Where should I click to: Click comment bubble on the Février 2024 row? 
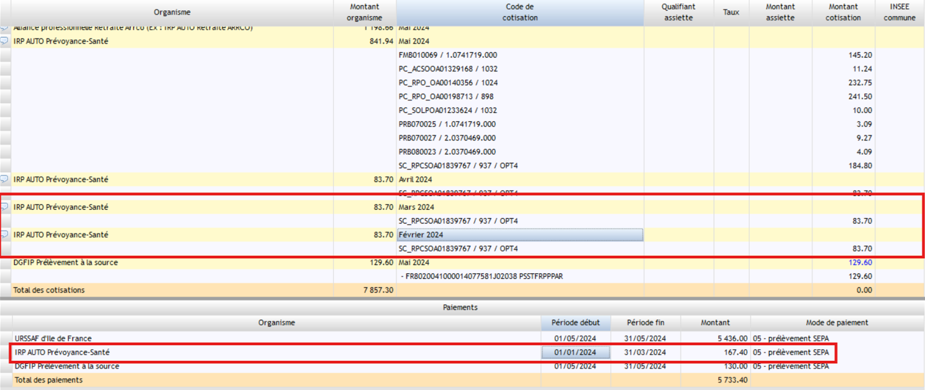(5, 235)
